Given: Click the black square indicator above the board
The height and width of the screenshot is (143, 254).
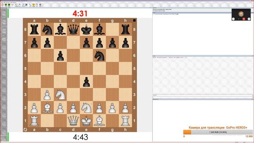Looking at the screenshot, I should tap(134, 20).
